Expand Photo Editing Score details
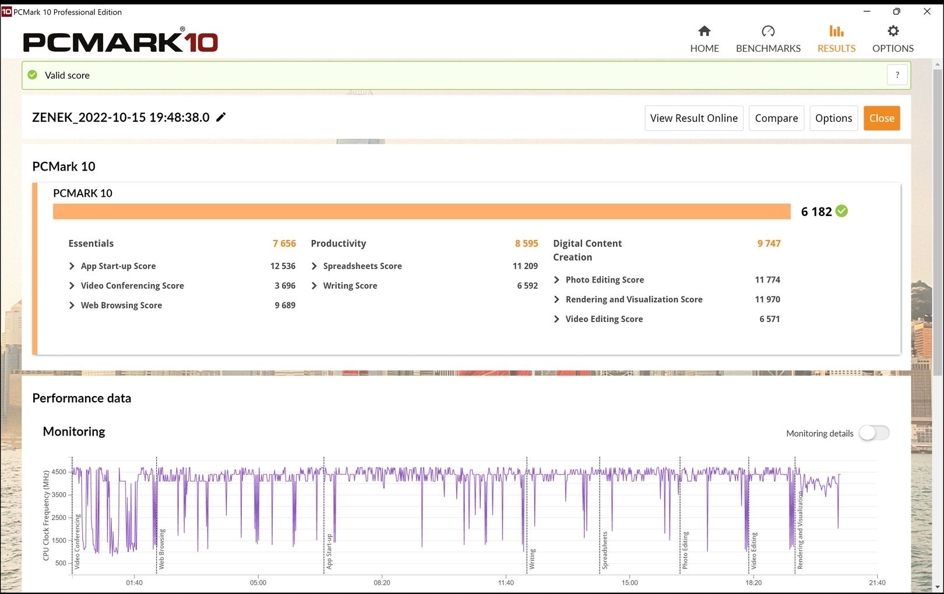 coord(556,280)
